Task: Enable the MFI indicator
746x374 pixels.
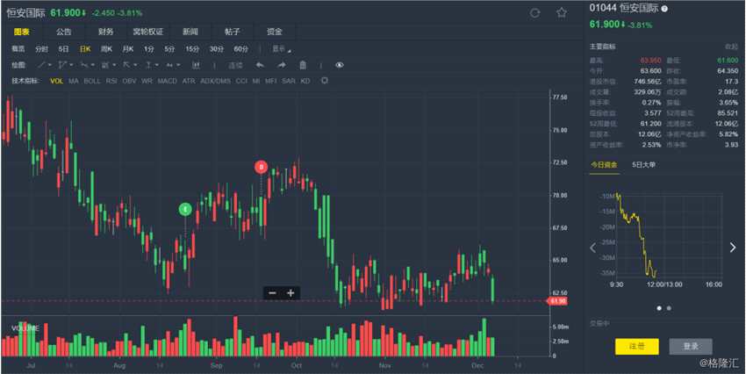Action: click(x=270, y=82)
